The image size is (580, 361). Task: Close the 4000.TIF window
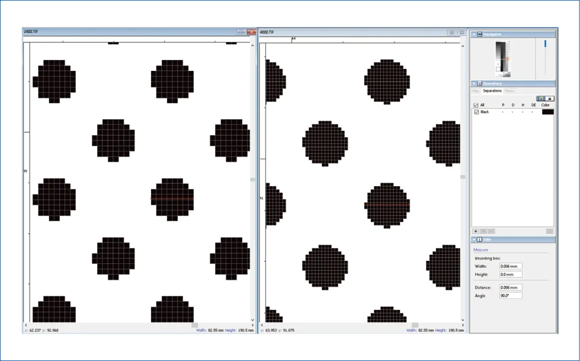(462, 33)
